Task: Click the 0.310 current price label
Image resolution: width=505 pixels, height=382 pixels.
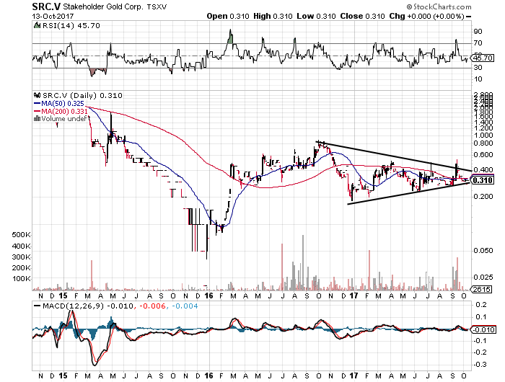Action: [x=482, y=180]
